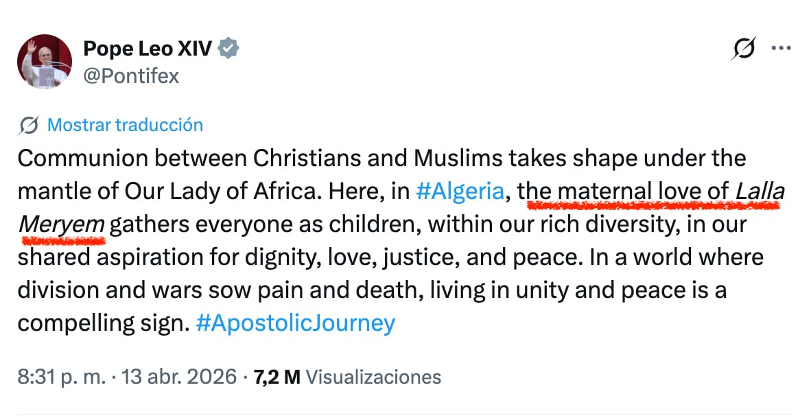This screenshot has width=811, height=416.
Task: Click the Visualizaciones label
Action: (x=373, y=377)
